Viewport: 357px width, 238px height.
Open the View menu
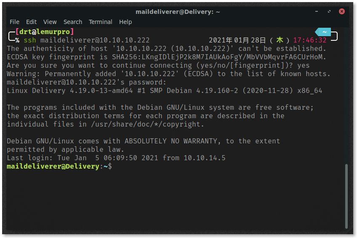[x=50, y=22]
